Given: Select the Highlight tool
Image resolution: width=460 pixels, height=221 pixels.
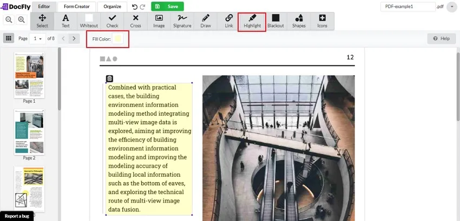Looking at the screenshot, I should tap(252, 21).
